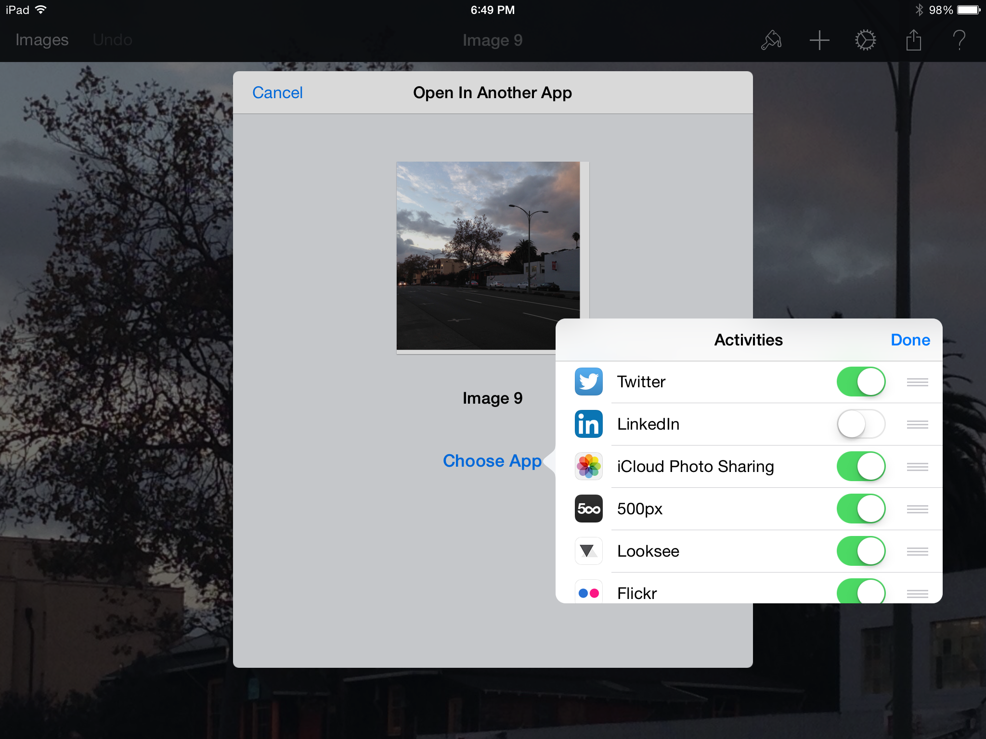986x739 pixels.
Task: Open the question mark help icon
Action: 959,40
